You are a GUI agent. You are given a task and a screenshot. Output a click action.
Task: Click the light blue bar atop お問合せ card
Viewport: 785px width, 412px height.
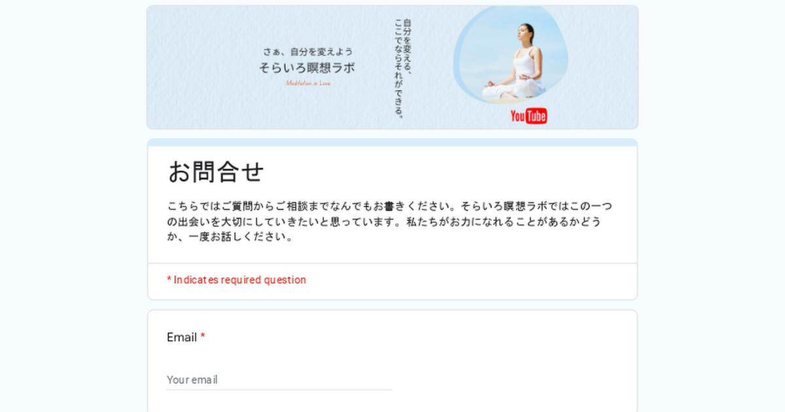392,143
